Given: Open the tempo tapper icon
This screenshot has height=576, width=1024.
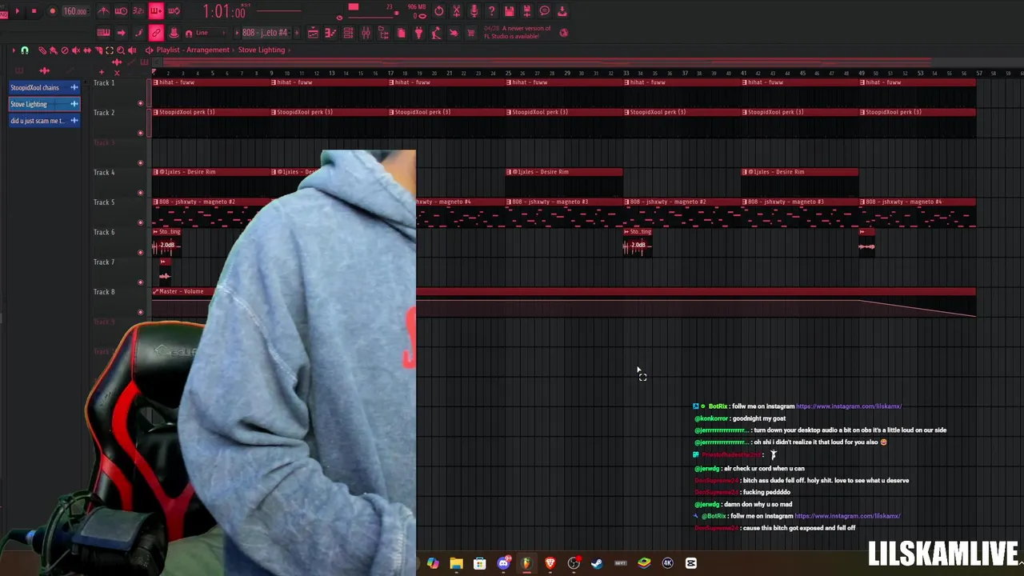Looking at the screenshot, I should (436, 33).
